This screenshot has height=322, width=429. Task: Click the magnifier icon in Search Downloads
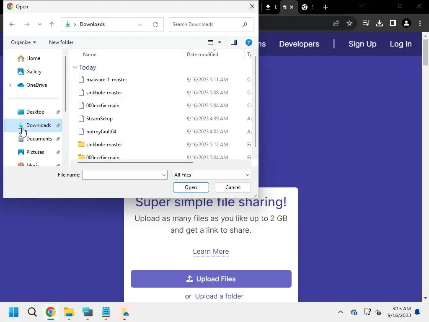click(245, 24)
